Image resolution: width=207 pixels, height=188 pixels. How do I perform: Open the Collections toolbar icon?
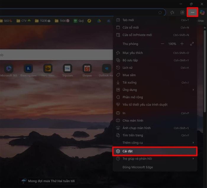point(182,12)
